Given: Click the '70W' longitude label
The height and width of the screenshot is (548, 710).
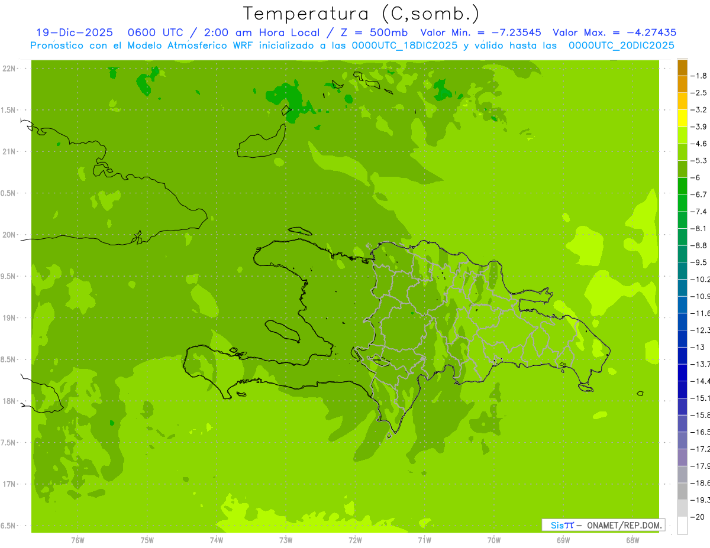Looking at the screenshot, I should pos(494,540).
